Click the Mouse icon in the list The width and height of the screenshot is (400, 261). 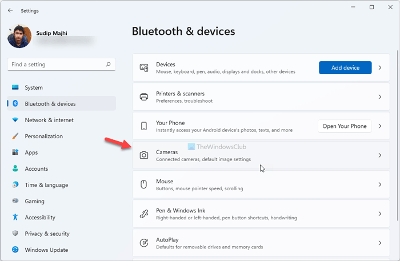click(x=144, y=184)
